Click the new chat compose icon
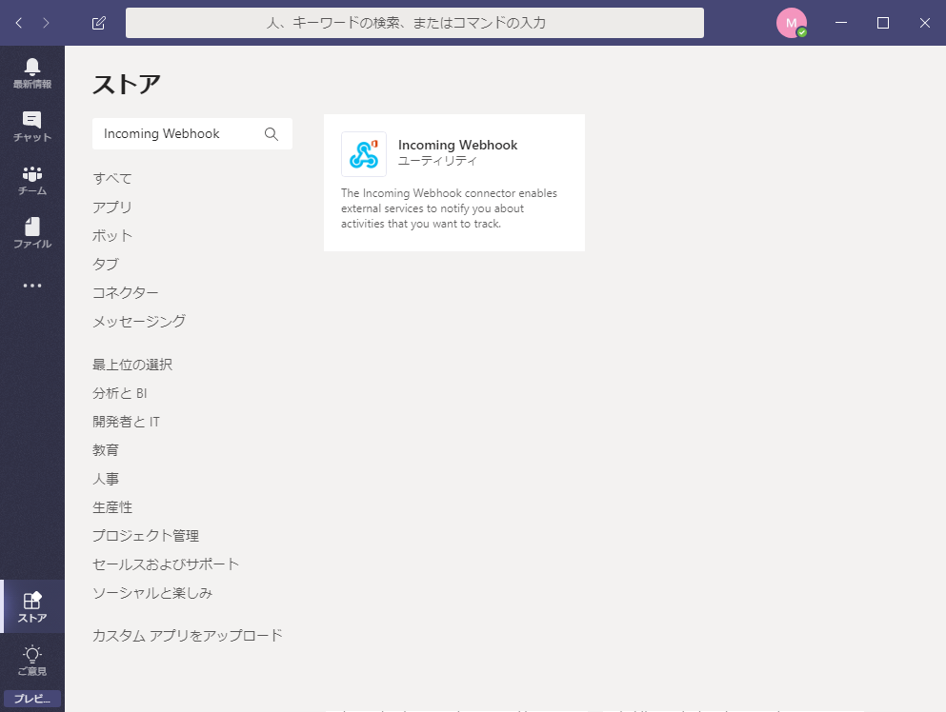Screen dimensions: 946x712 pos(98,23)
